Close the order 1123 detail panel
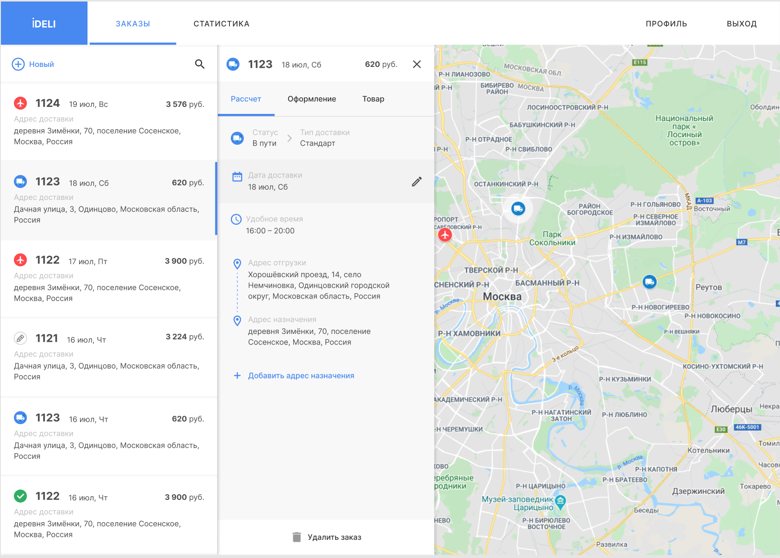 pos(417,64)
